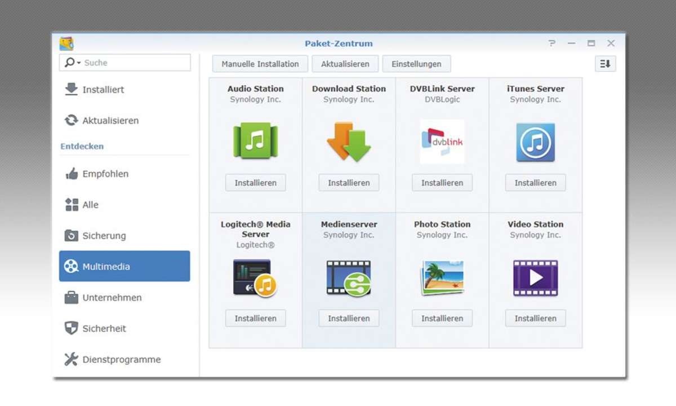Maximize the Paket-Zentrum window
676x406 pixels.
tap(591, 43)
